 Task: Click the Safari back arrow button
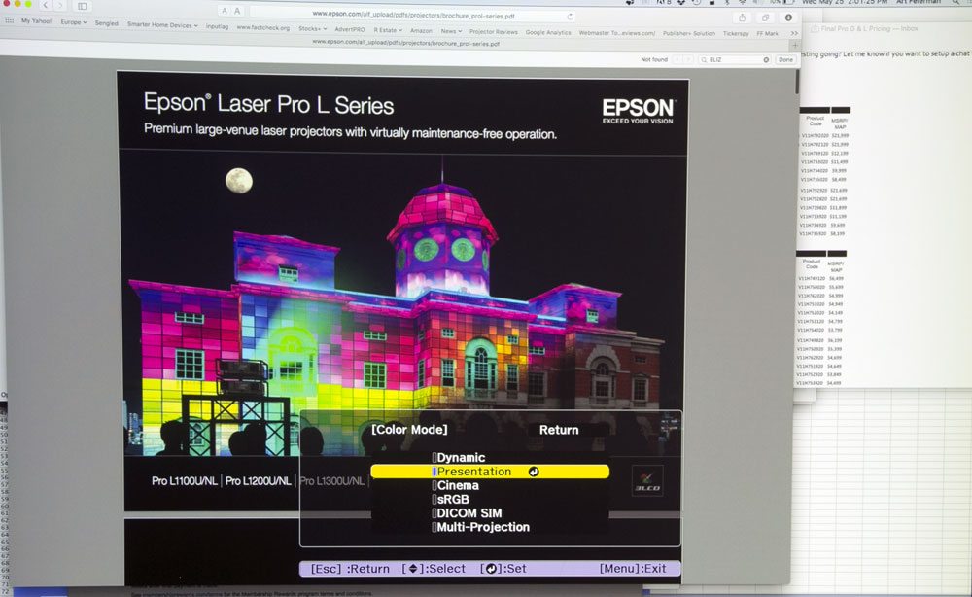45,6
